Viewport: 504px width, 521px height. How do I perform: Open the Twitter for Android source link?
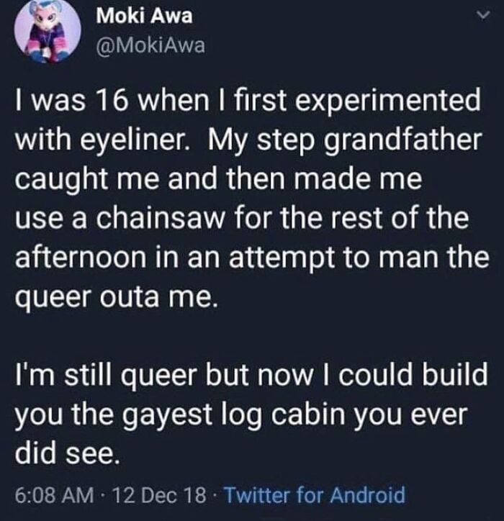[x=315, y=495]
